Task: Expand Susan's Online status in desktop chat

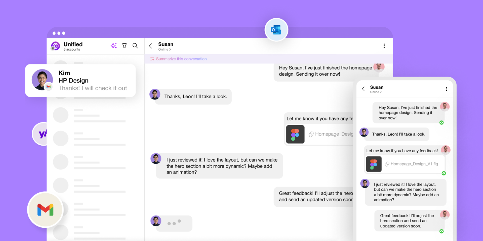Action: [165, 49]
